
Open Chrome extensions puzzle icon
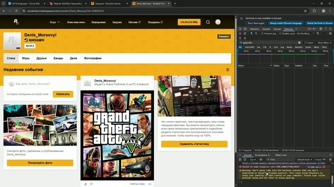[314, 11]
